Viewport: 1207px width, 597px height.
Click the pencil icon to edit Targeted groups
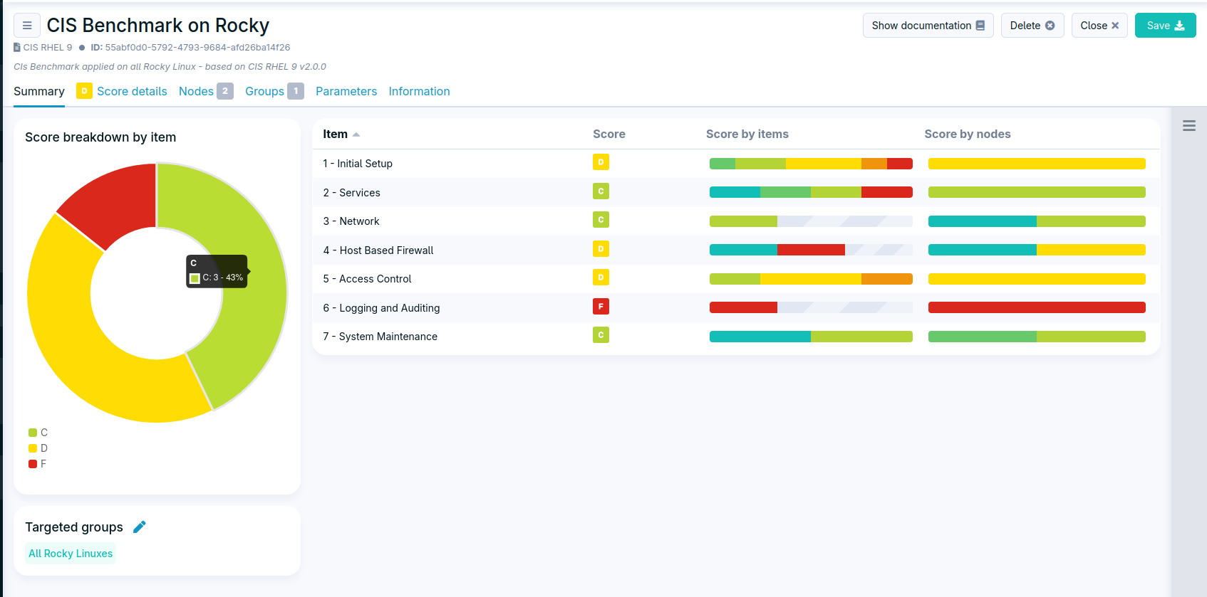[140, 527]
